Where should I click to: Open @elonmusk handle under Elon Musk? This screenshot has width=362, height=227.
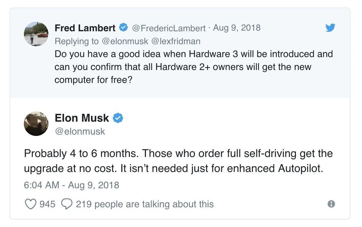click(80, 132)
